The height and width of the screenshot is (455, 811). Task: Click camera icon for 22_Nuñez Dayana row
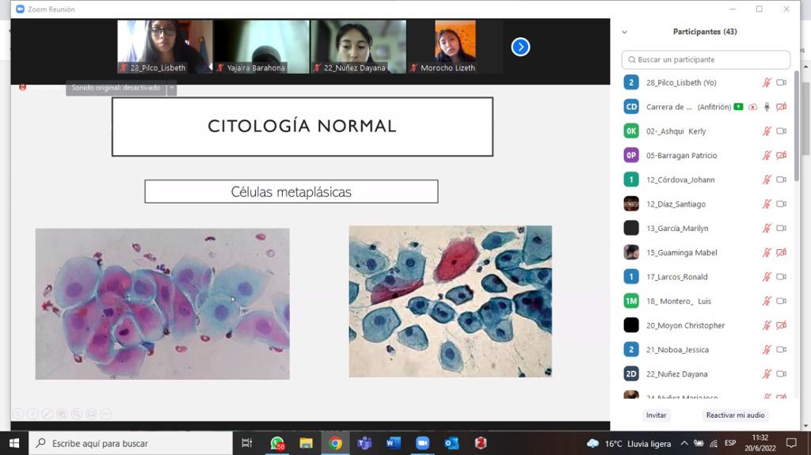tap(781, 373)
